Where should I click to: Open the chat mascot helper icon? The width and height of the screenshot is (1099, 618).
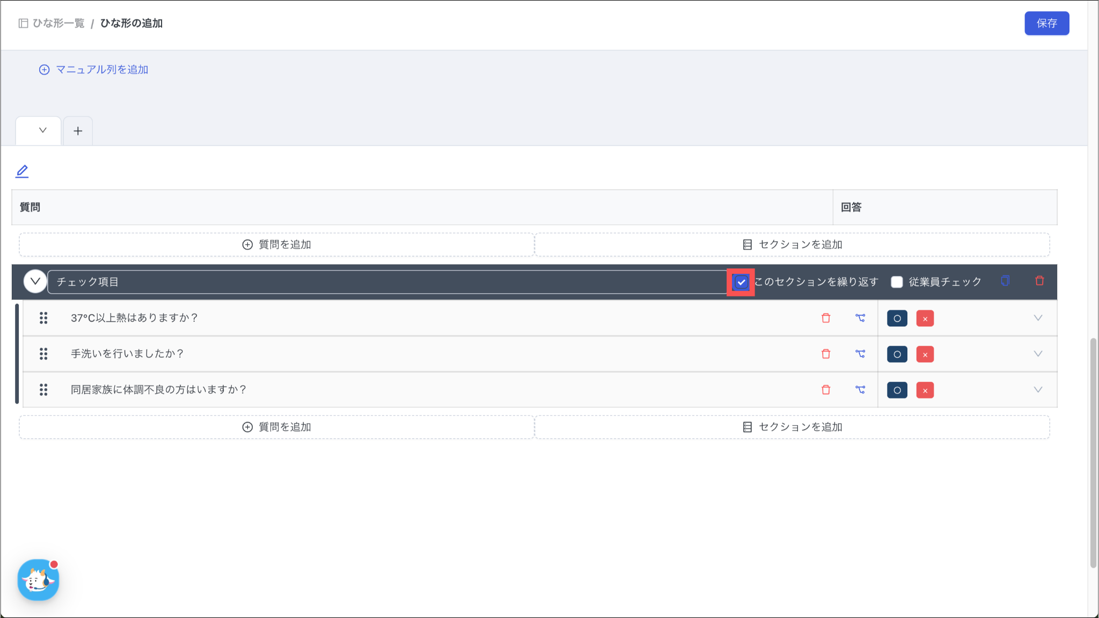pyautogui.click(x=38, y=580)
